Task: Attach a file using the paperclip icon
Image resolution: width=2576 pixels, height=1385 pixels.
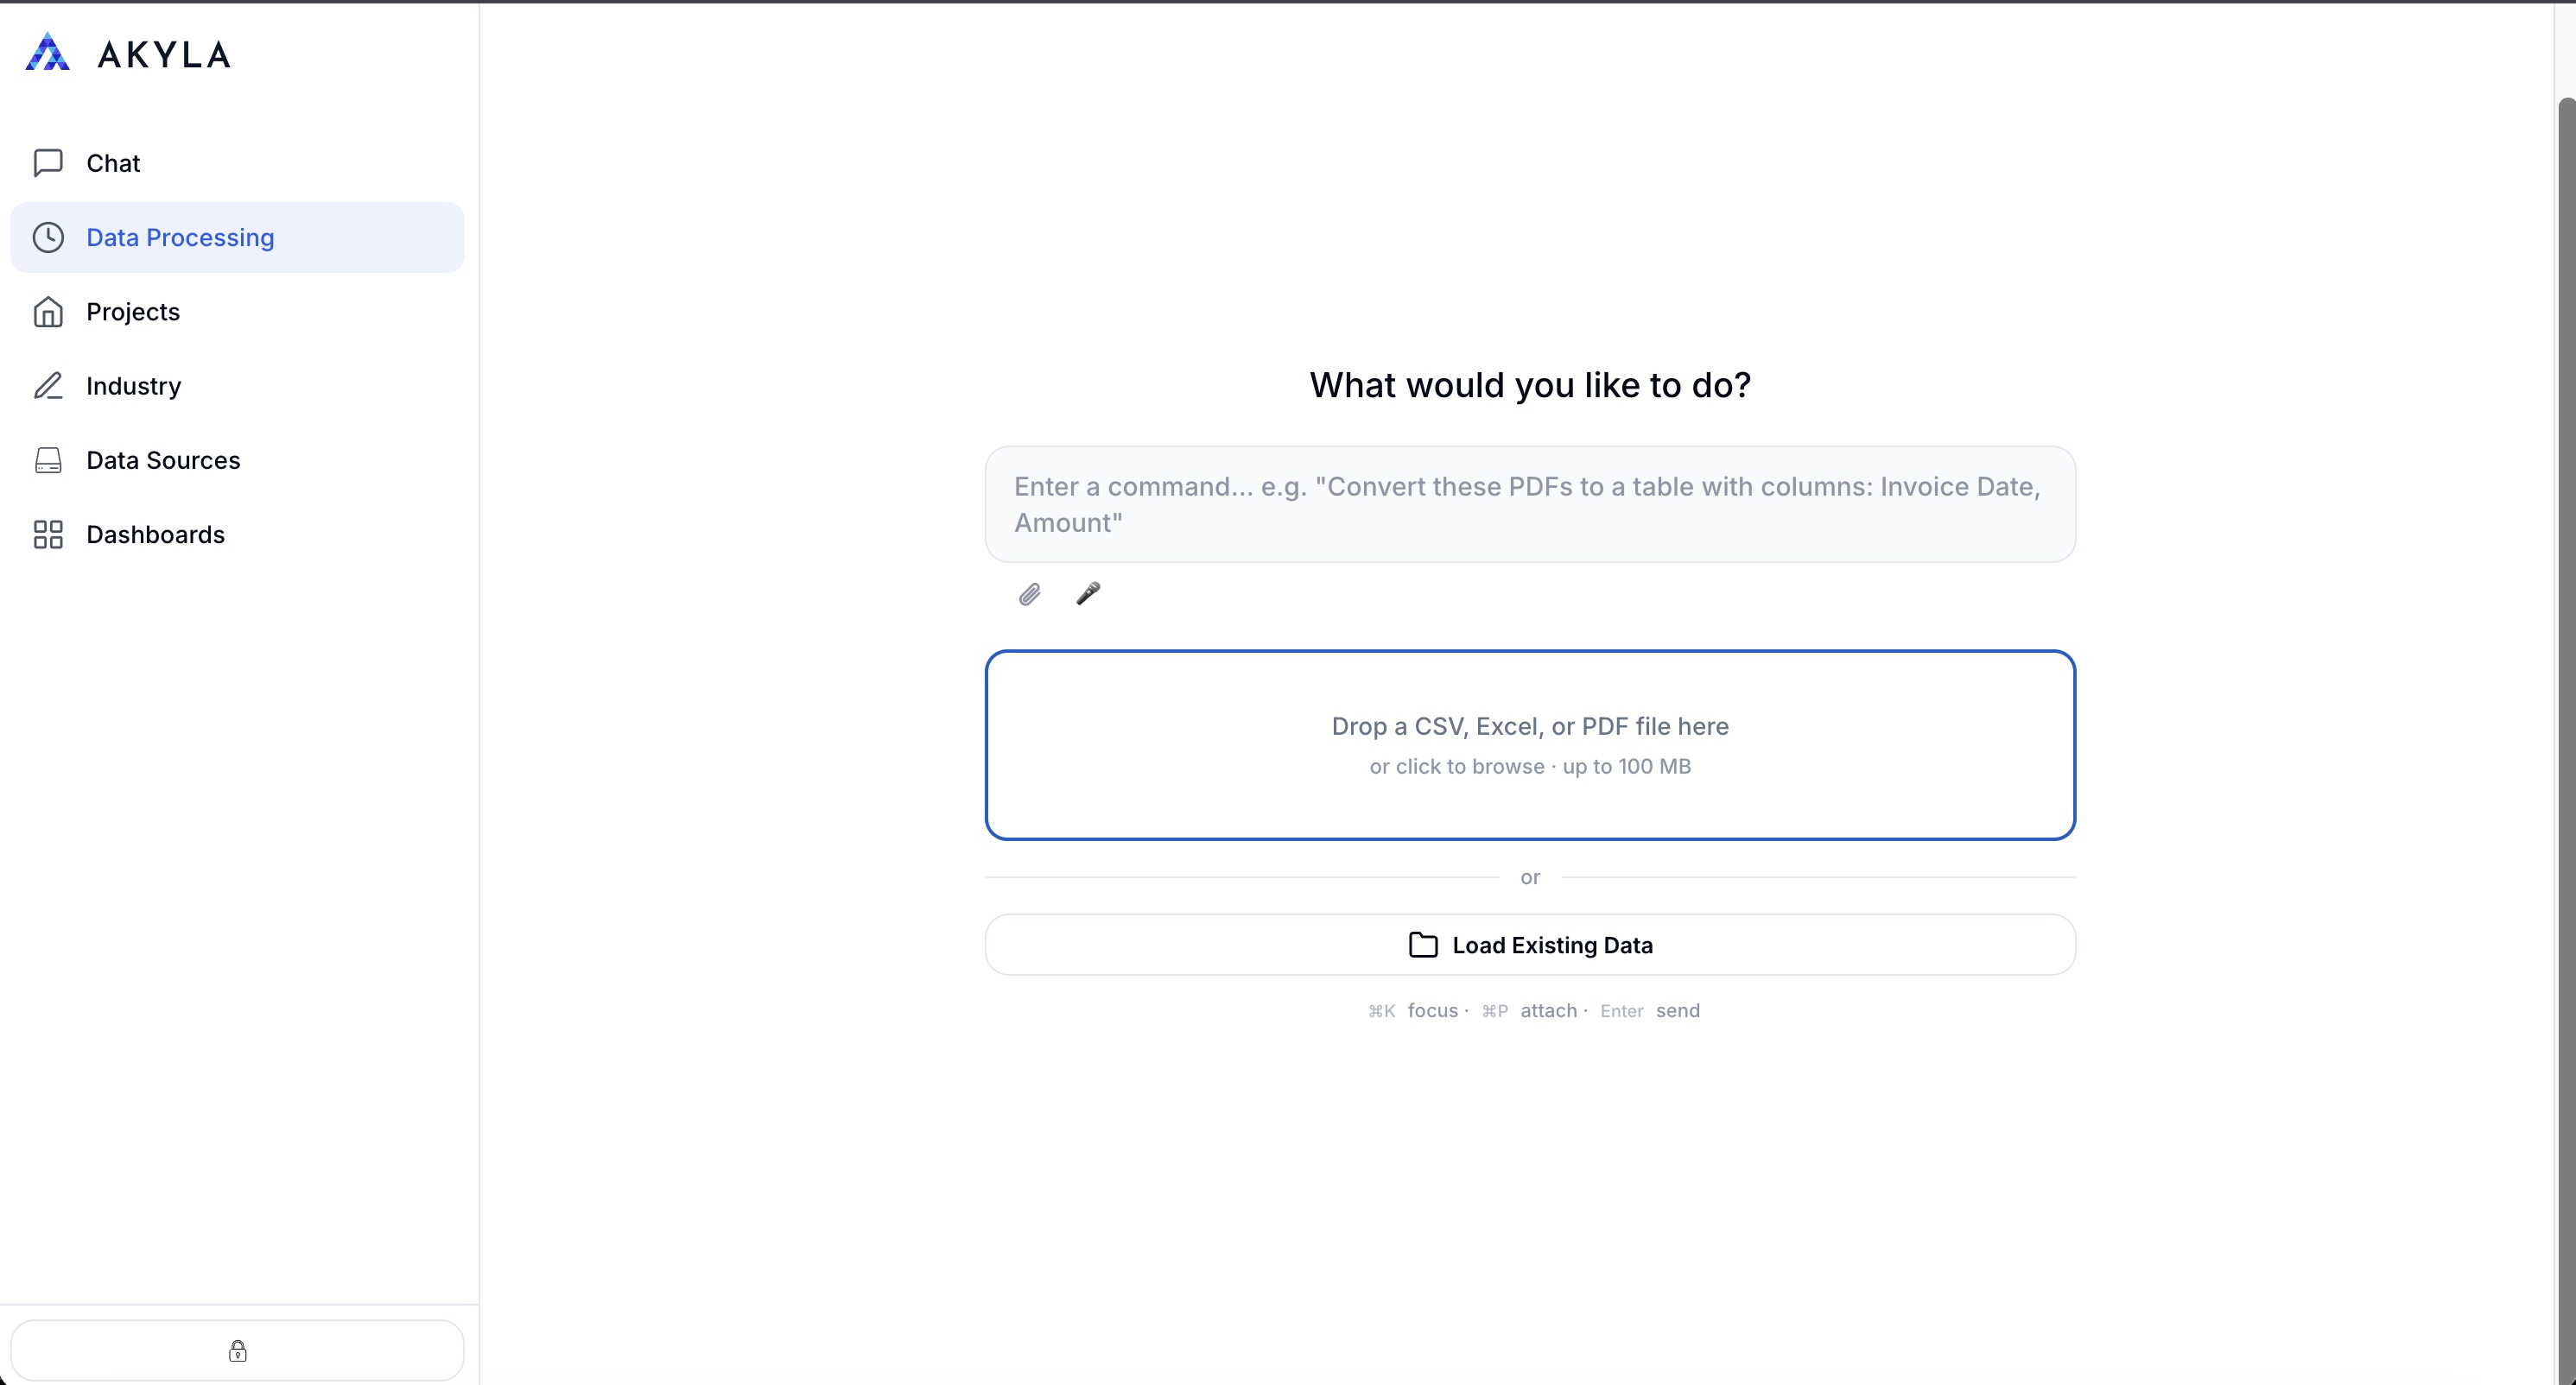Action: pyautogui.click(x=1029, y=593)
